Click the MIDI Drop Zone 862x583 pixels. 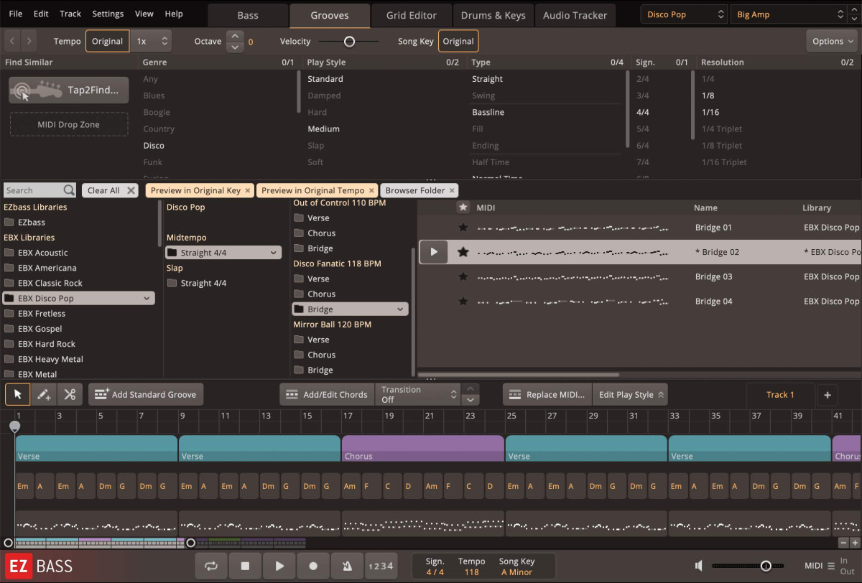click(69, 124)
